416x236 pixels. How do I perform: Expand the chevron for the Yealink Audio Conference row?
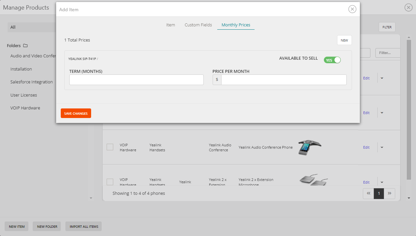point(382,147)
